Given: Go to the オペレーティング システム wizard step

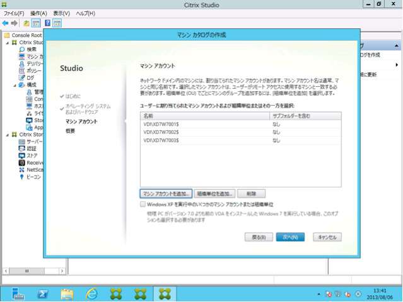Looking at the screenshot, I should (88, 109).
